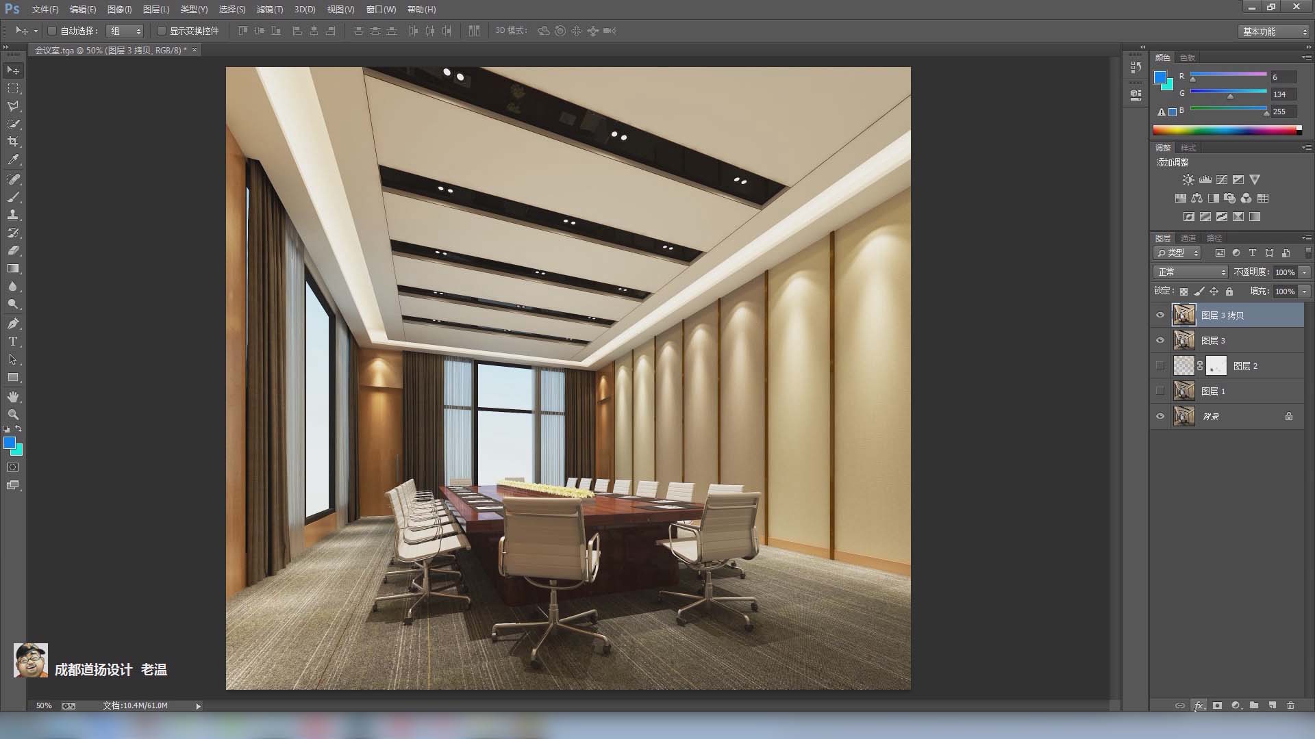
Task: Select the Crop tool
Action: (13, 142)
